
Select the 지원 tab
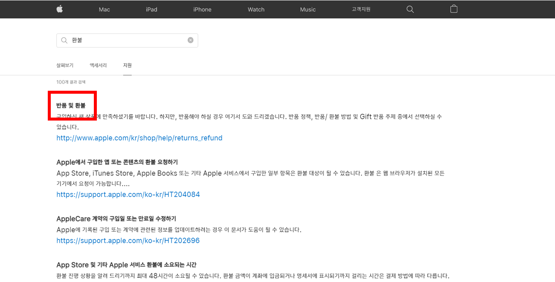(127, 65)
